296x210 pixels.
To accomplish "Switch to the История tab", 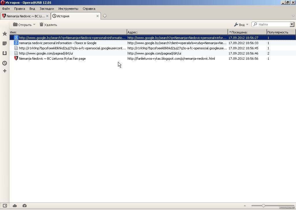I will [x=76, y=16].
